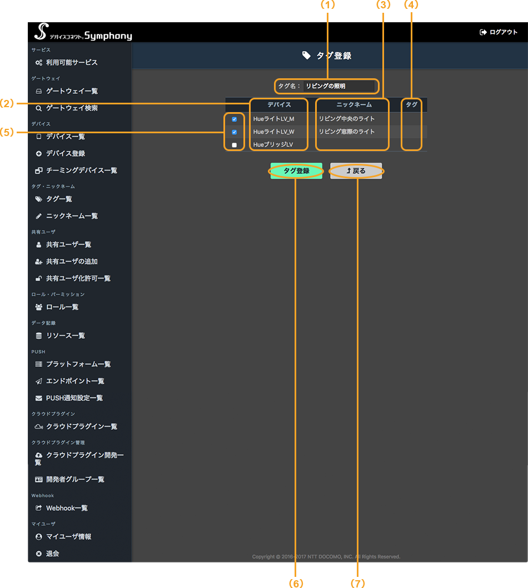Click the cloud upload icon for クラウドプラグイン開発一覧
The height and width of the screenshot is (588, 528).
[39, 455]
